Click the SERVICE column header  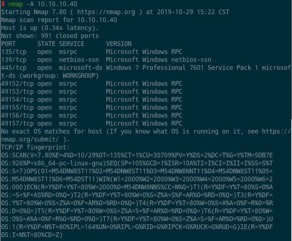[x=72, y=44]
